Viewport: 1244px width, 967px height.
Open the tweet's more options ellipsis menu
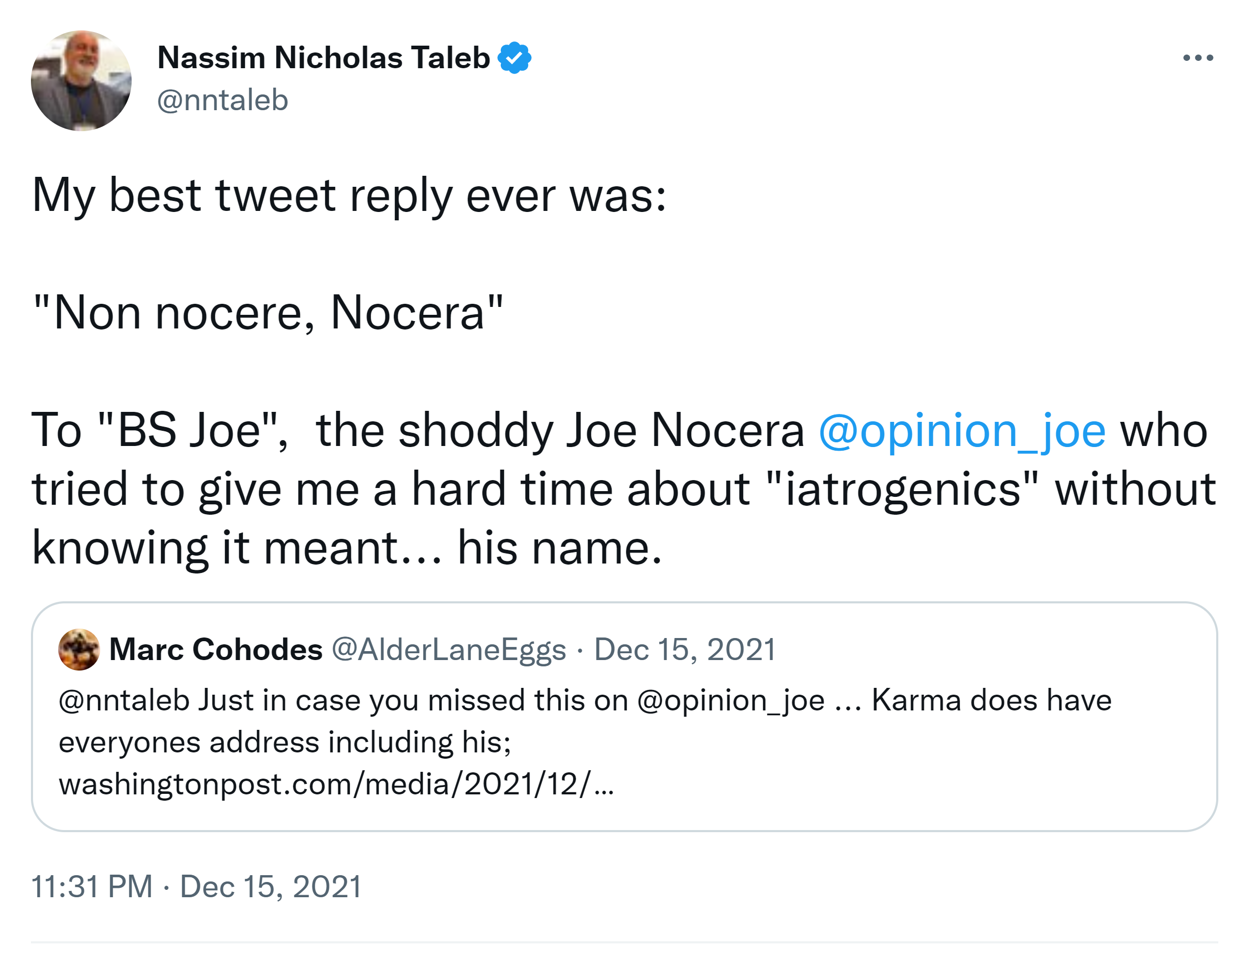[x=1197, y=58]
